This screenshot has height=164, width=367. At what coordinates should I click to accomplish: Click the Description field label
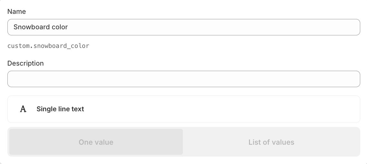(25, 63)
